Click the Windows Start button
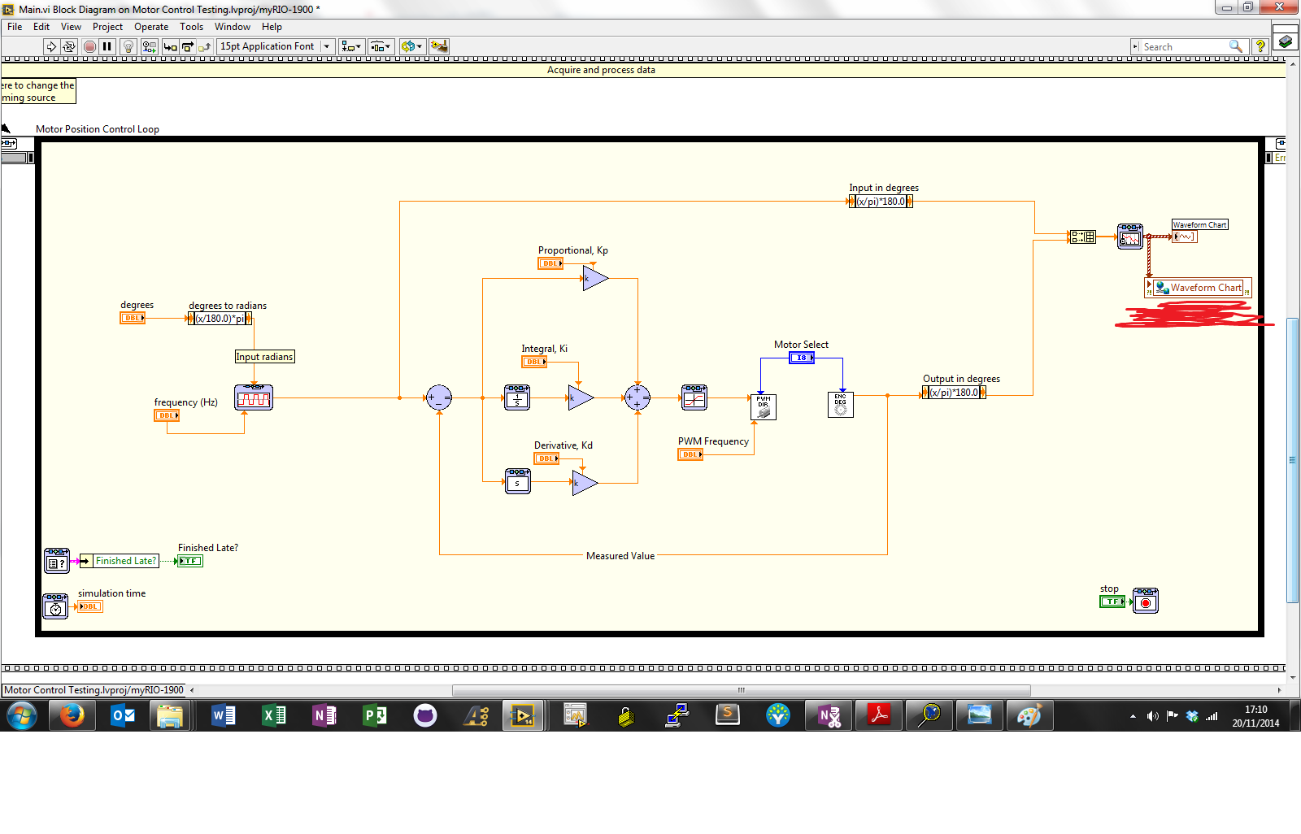The image size is (1301, 834). coord(22,716)
